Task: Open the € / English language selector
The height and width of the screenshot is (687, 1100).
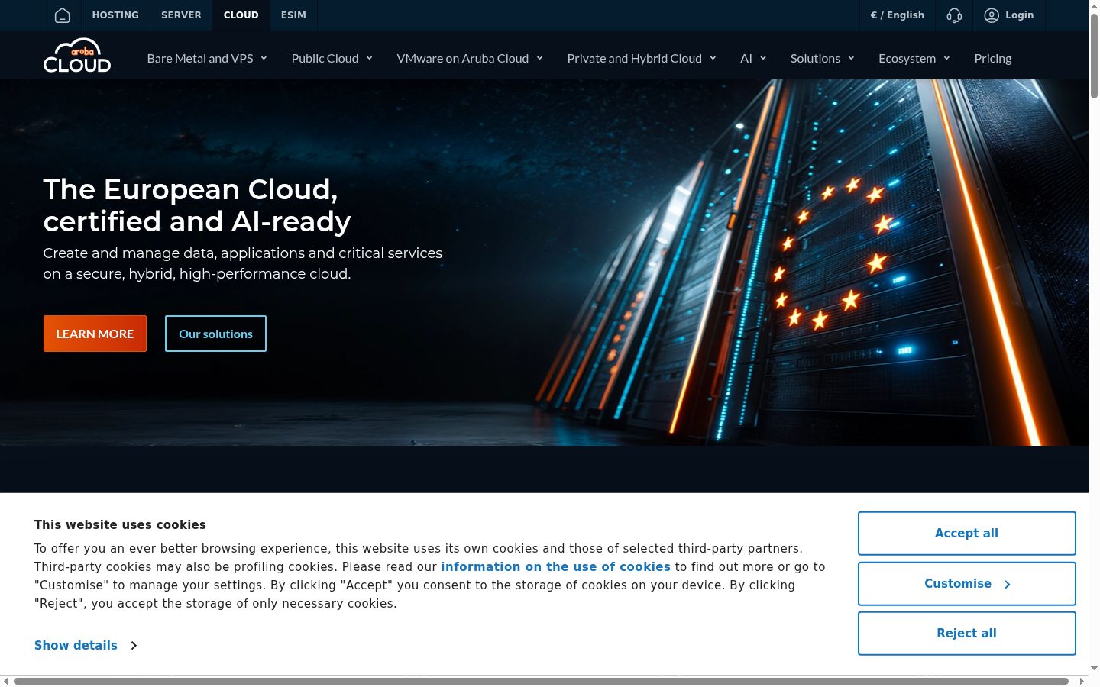Action: coord(898,15)
